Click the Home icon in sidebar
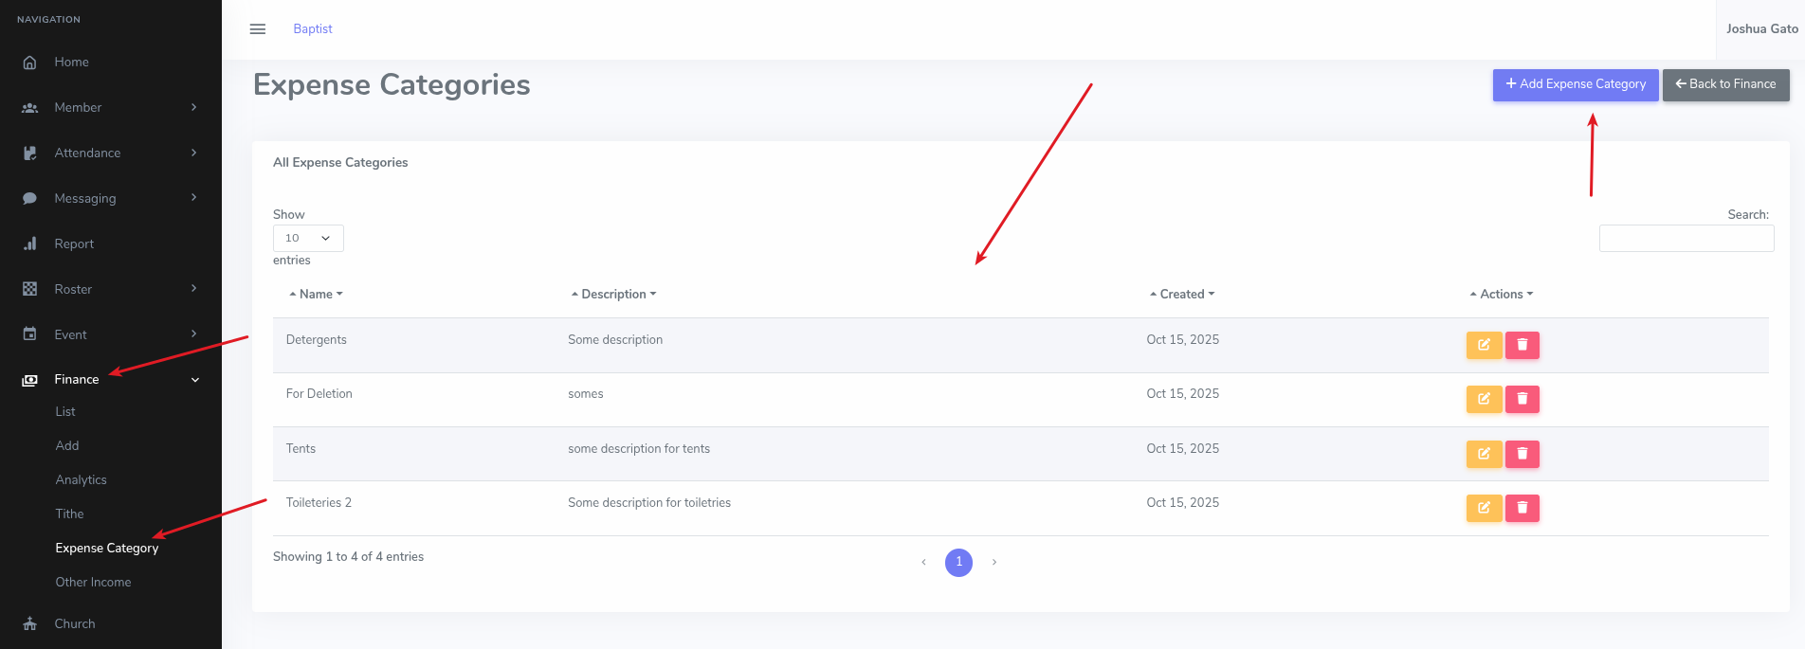Screen dimensions: 1805x649 [30, 63]
